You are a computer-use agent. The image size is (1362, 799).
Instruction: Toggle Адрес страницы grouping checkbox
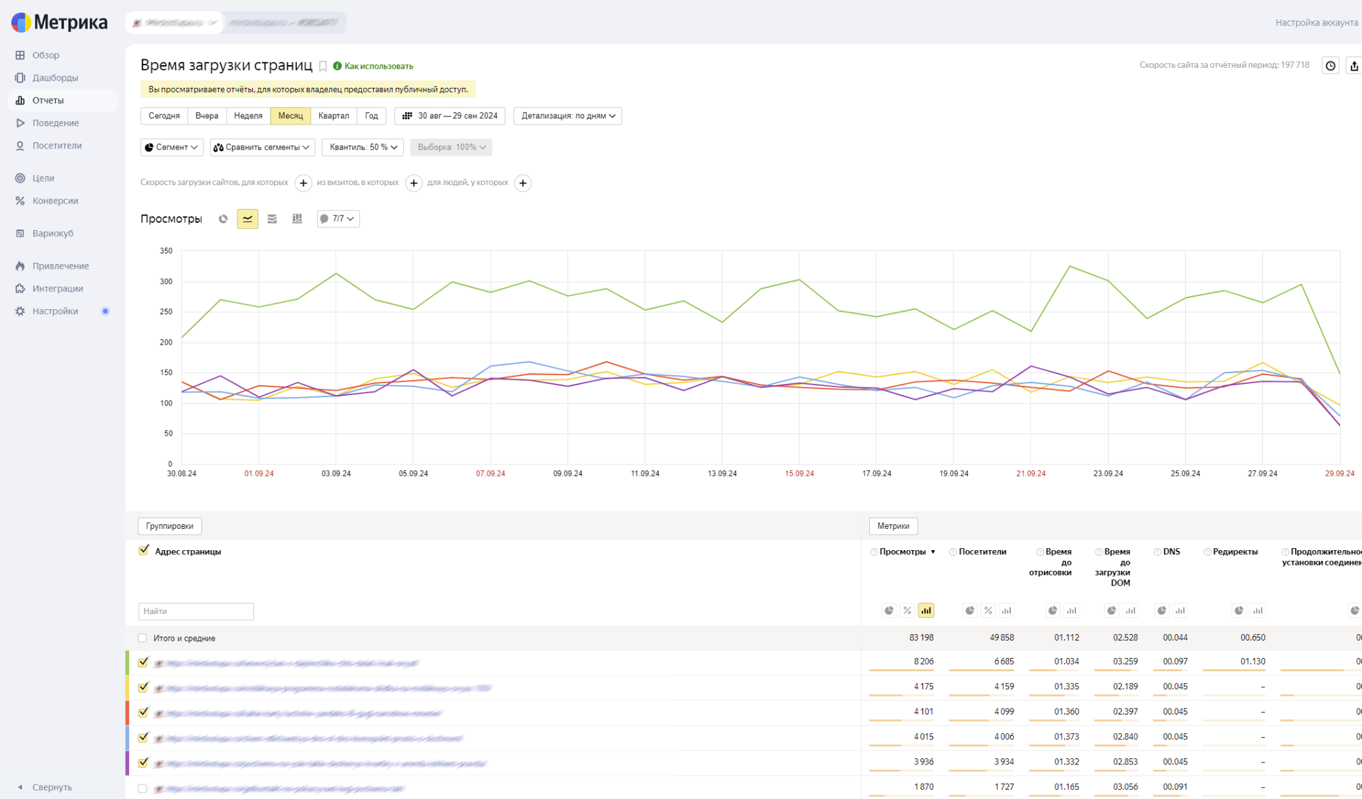tap(144, 550)
